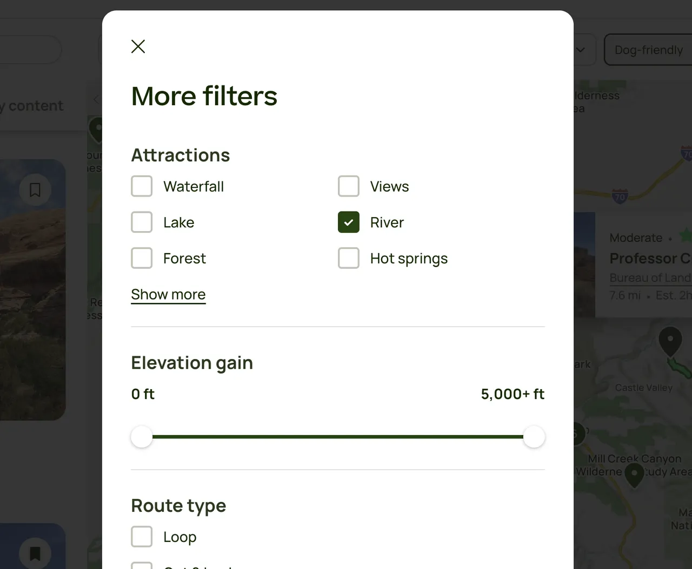Open the Professor C trail title
Screen dimensions: 692x569
click(650, 259)
